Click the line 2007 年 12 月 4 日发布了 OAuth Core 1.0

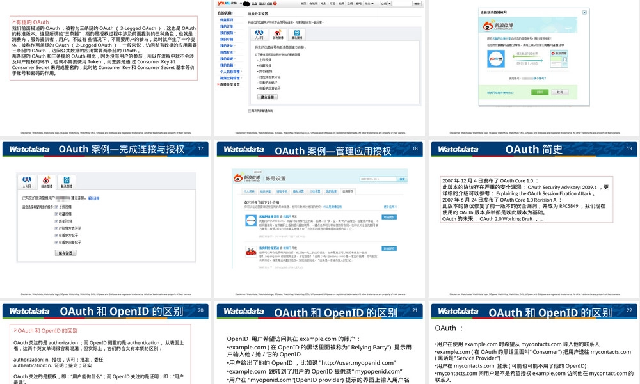coord(490,180)
